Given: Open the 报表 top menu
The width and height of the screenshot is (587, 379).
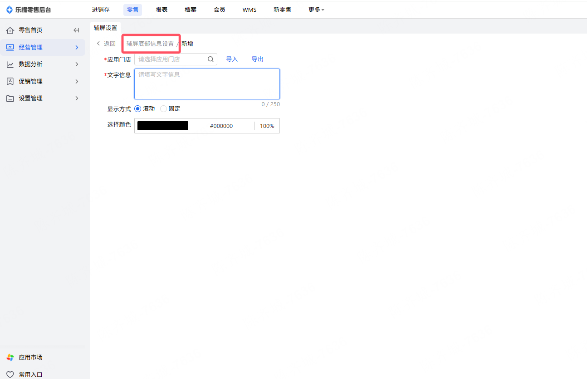Looking at the screenshot, I should pos(162,10).
